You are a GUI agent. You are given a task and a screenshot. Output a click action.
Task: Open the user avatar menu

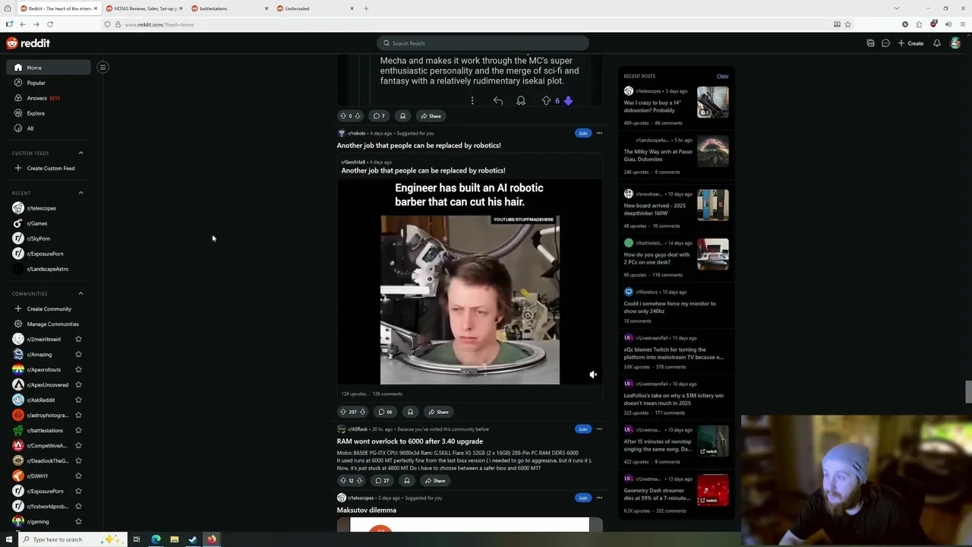(955, 43)
